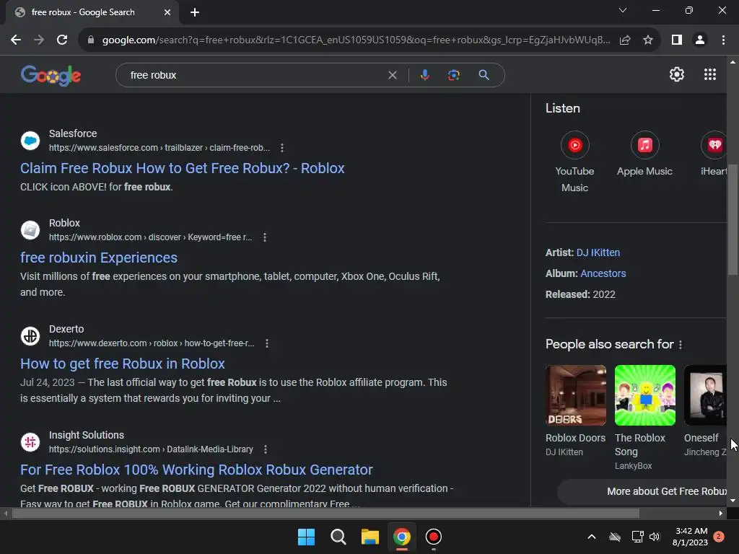The width and height of the screenshot is (739, 554).
Task: Click the vertical scrollbar down arrow
Action: pos(733,501)
